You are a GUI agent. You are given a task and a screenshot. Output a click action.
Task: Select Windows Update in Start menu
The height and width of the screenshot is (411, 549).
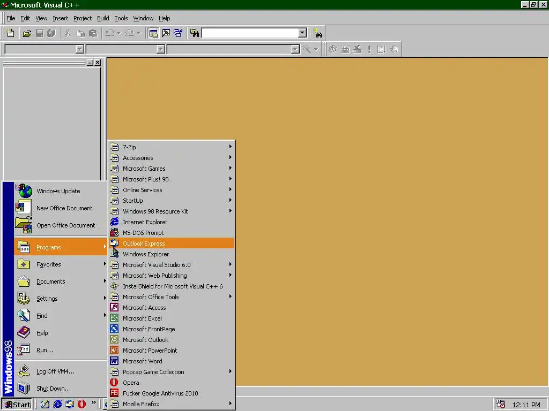tap(61, 191)
